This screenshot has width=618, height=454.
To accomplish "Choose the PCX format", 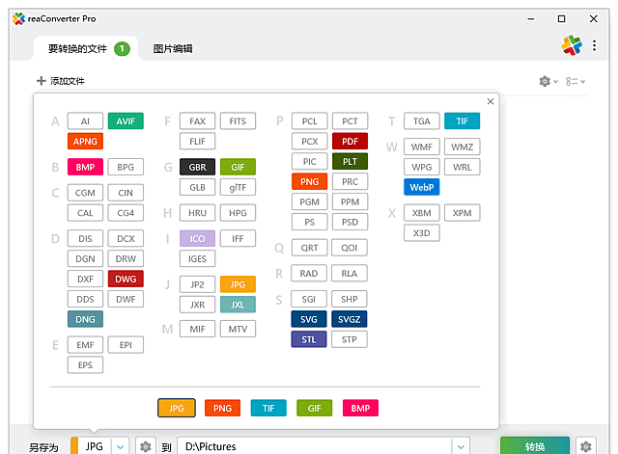I will 309,142.
